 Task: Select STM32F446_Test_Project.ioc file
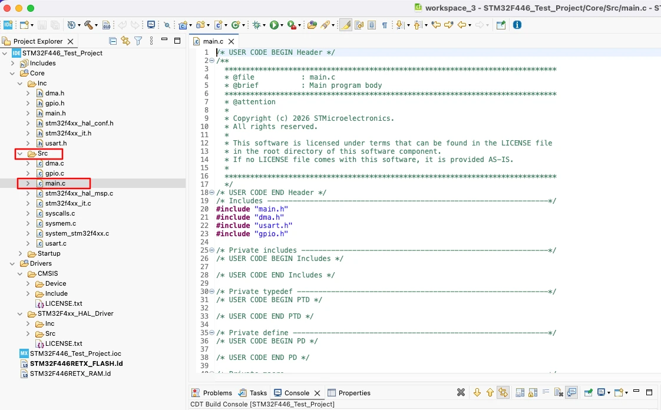point(75,353)
